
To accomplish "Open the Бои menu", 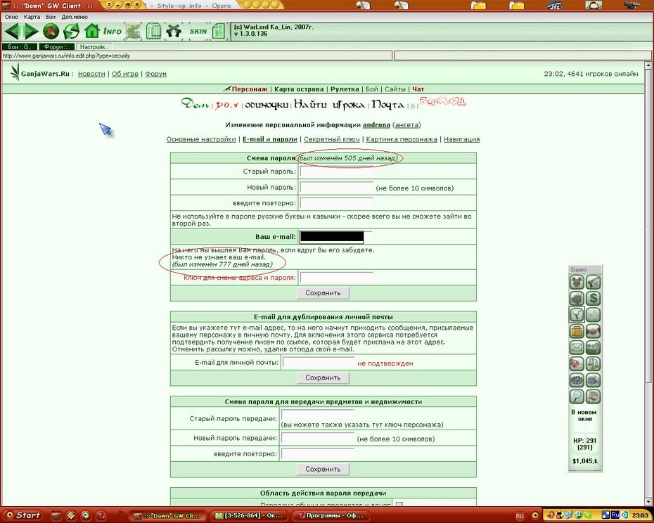I will pos(51,17).
